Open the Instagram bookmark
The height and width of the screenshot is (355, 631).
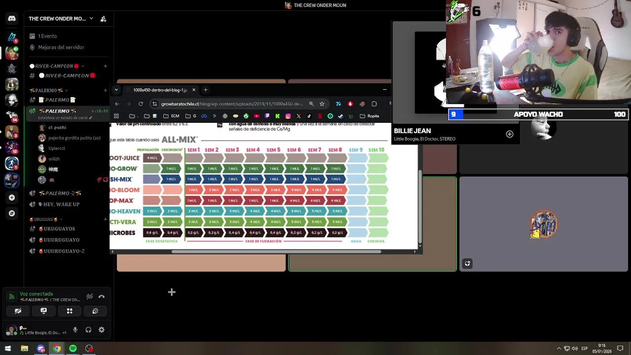[288, 116]
